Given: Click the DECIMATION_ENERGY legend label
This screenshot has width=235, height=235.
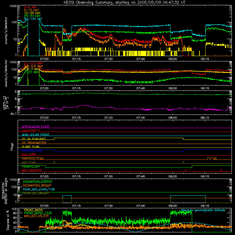Looking at the screenshot, I should [x=38, y=182].
